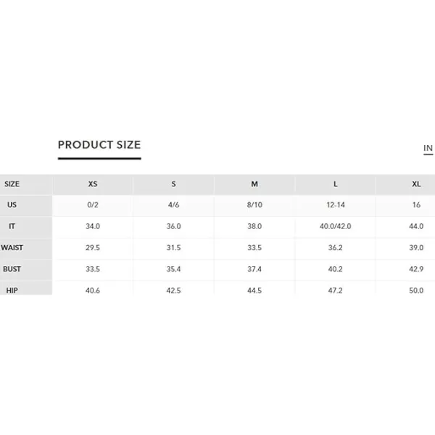
Task: Click the XS size column header
Action: (x=93, y=184)
